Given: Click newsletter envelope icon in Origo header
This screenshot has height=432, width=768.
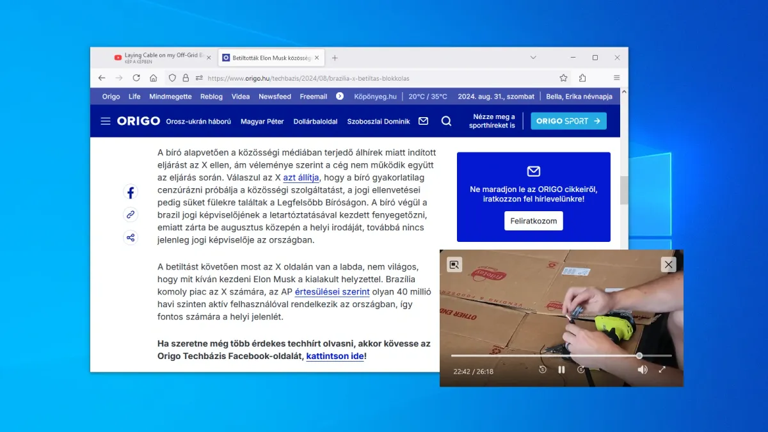Looking at the screenshot, I should [x=423, y=121].
